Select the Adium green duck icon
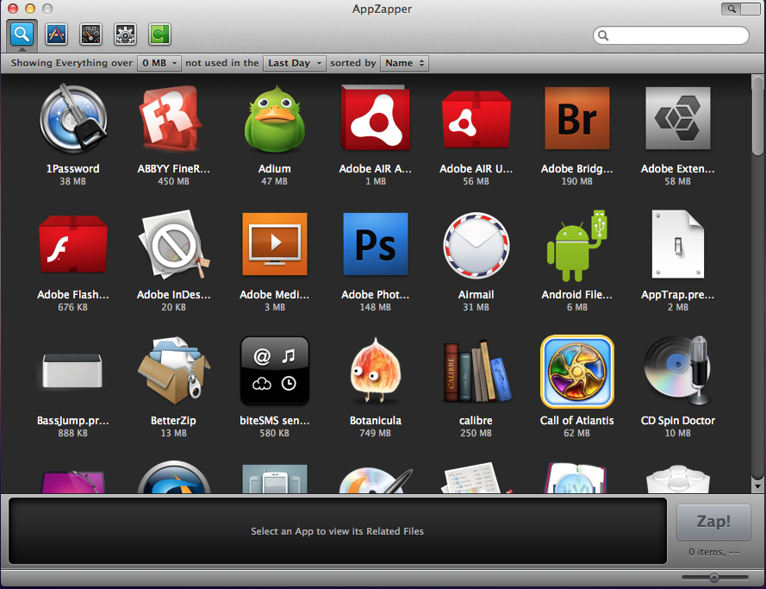Screen dimensions: 766x589 [x=274, y=120]
